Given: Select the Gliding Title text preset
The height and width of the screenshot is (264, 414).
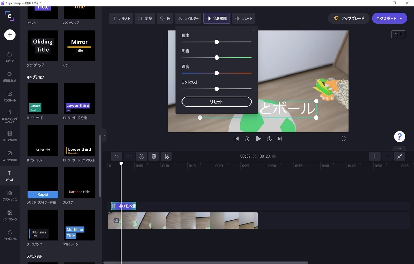Looking at the screenshot, I should tap(43, 45).
